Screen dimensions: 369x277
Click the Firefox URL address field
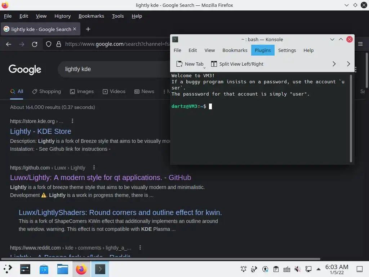coord(117,44)
